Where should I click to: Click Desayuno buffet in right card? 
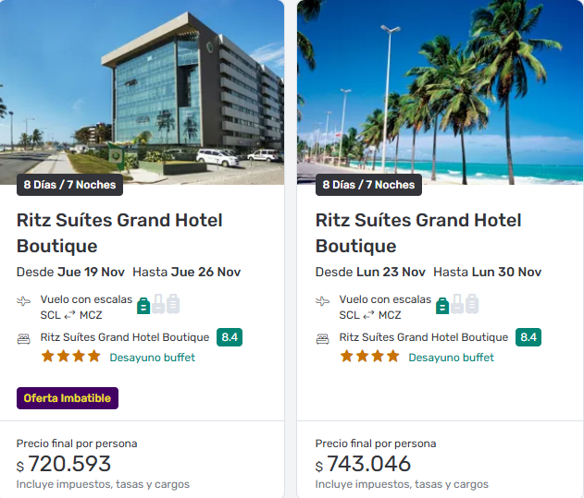[451, 358]
